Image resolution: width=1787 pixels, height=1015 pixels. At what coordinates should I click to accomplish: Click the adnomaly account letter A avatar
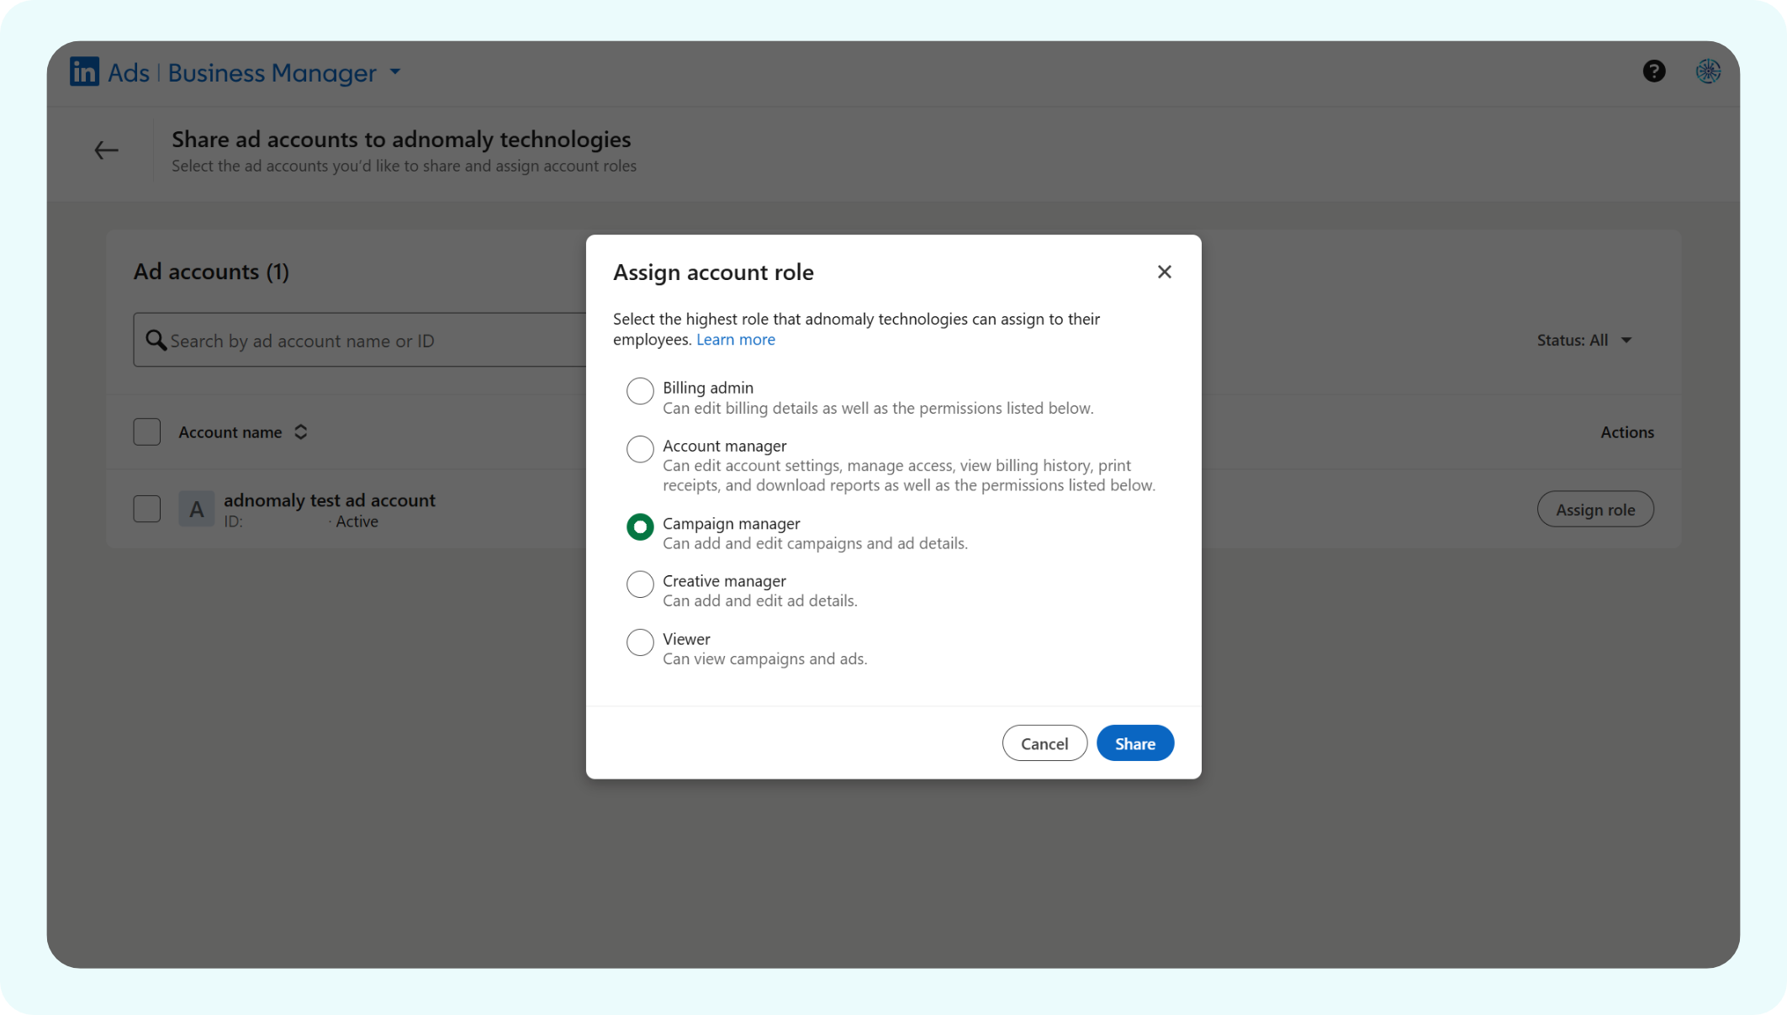(196, 509)
